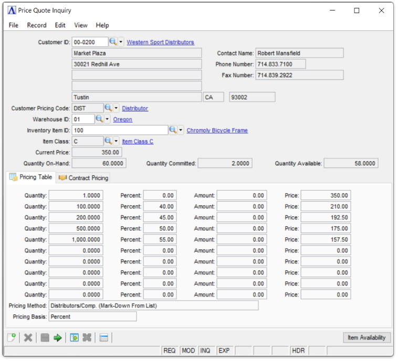Click the blue striped rows toolbar icon
This screenshot has height=361, width=398.
tap(103, 337)
